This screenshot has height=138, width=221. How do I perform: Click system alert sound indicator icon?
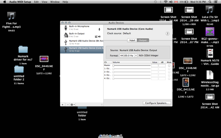coord(96,37)
